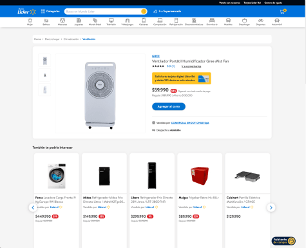
Task: Open the GREE brand link
Action: tap(156, 56)
